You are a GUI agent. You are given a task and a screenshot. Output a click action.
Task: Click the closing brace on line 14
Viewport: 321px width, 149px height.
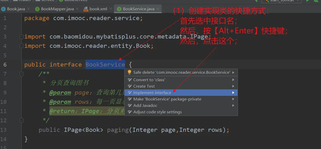[x=26, y=139]
